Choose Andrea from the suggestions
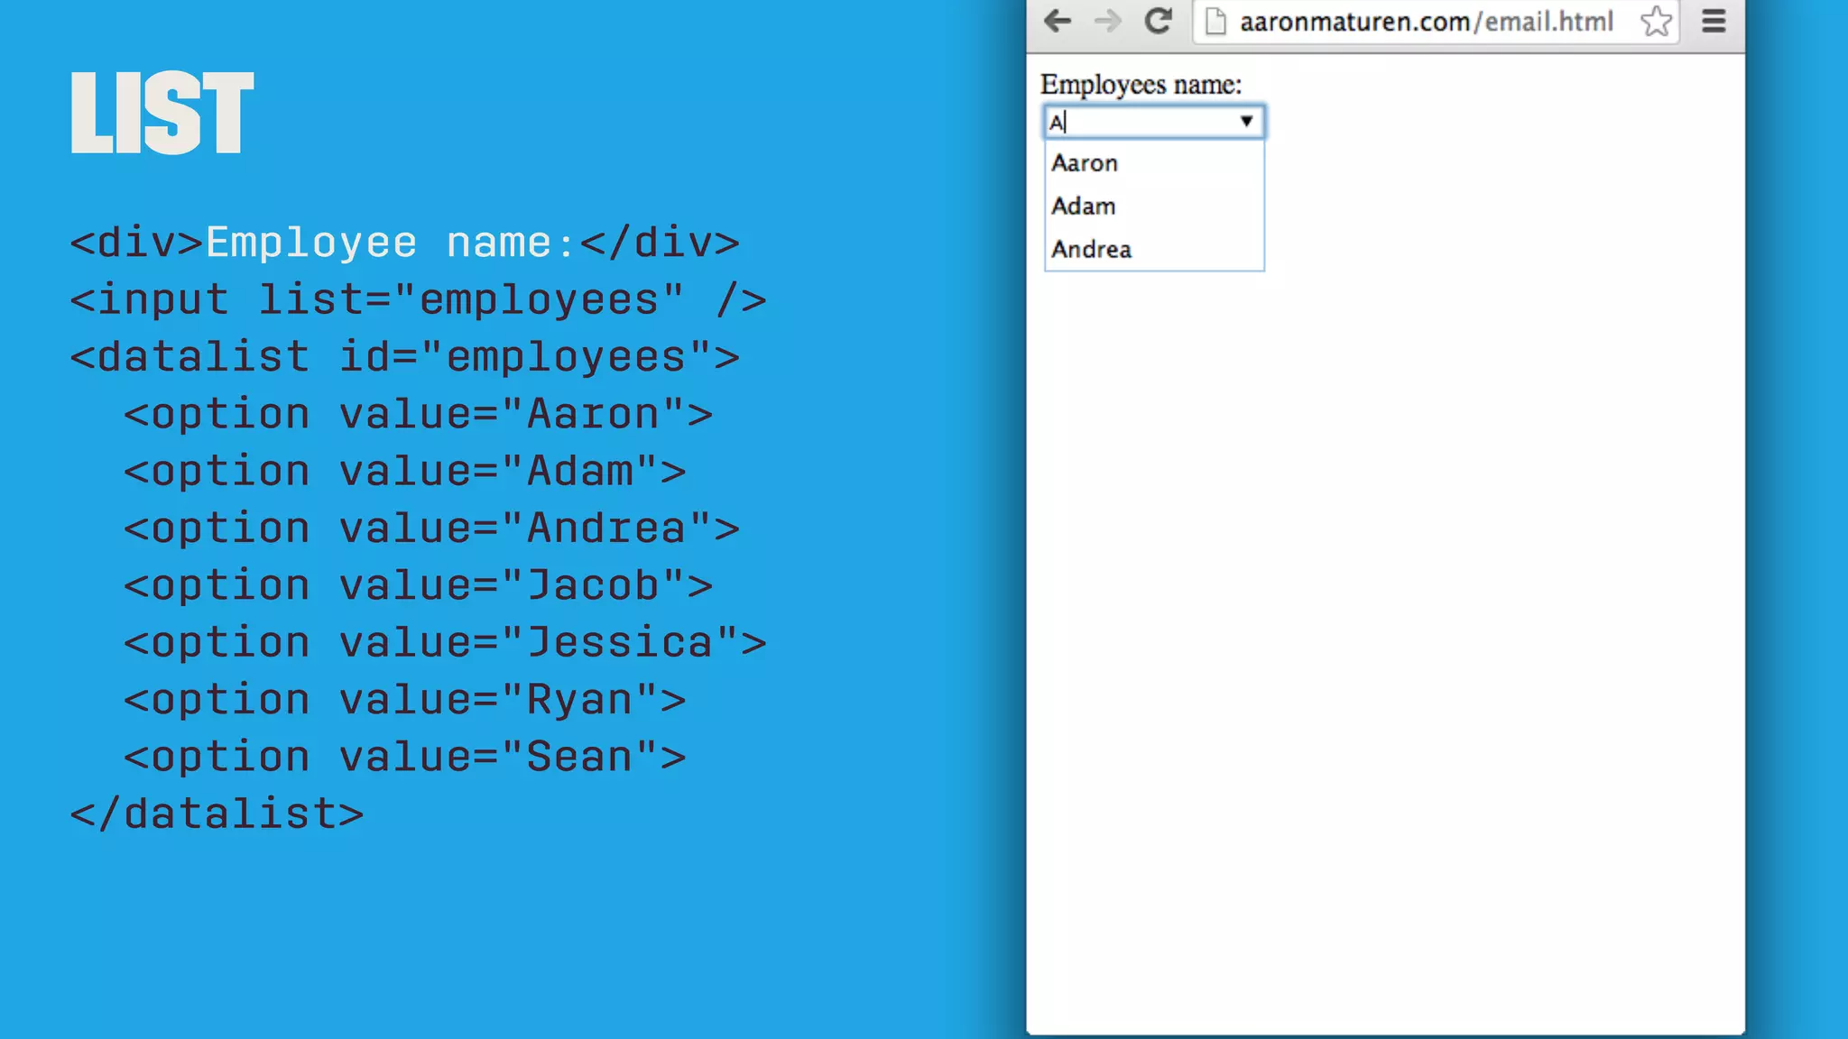Viewport: 1848px width, 1039px height. coord(1154,249)
